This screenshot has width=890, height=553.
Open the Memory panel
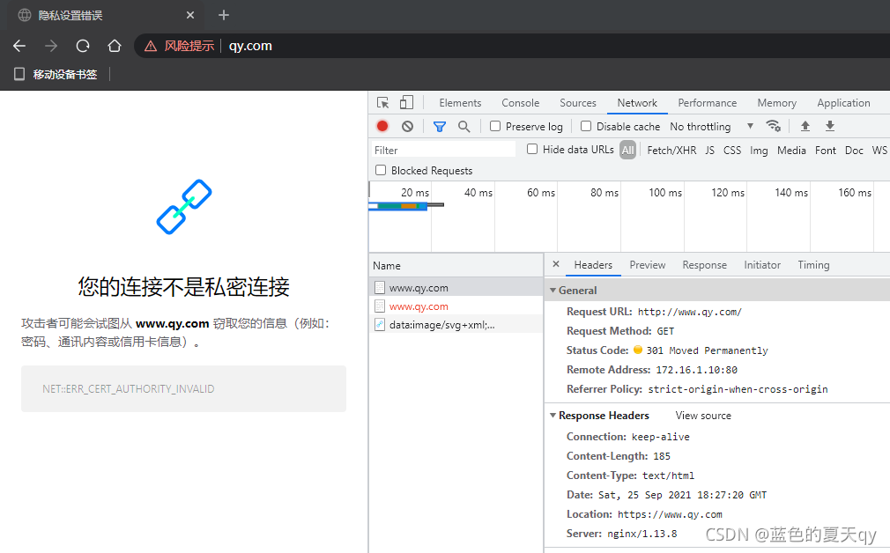776,103
